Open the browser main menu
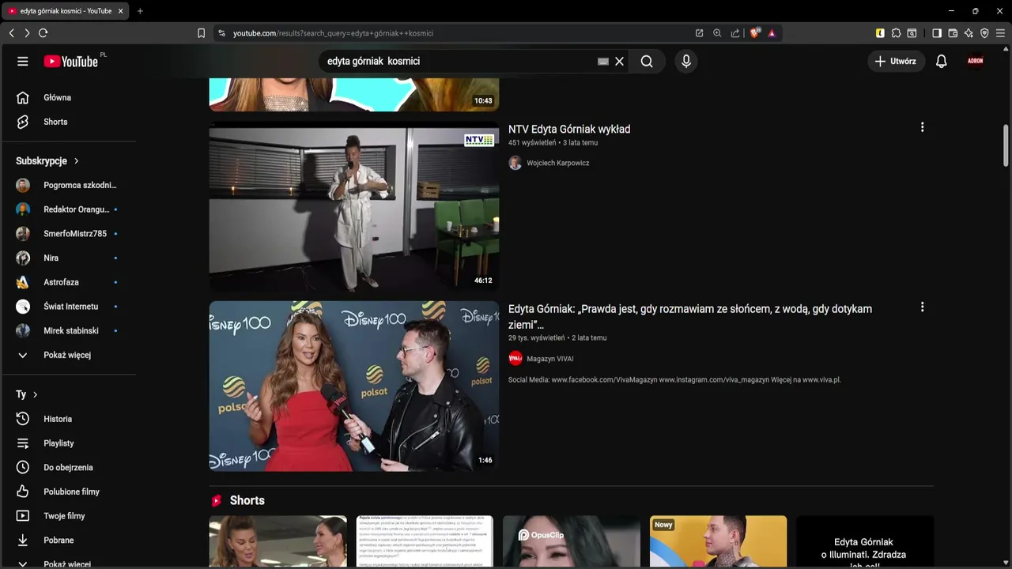This screenshot has height=569, width=1012. pos(1000,33)
